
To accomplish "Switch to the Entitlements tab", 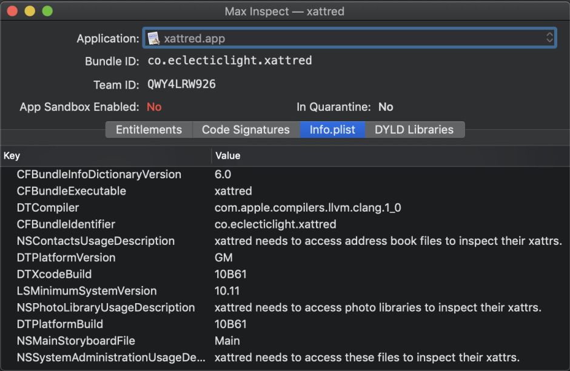I will click(149, 130).
